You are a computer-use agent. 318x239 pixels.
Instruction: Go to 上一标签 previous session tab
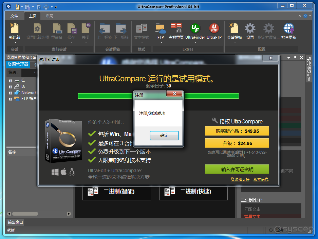click(105, 28)
